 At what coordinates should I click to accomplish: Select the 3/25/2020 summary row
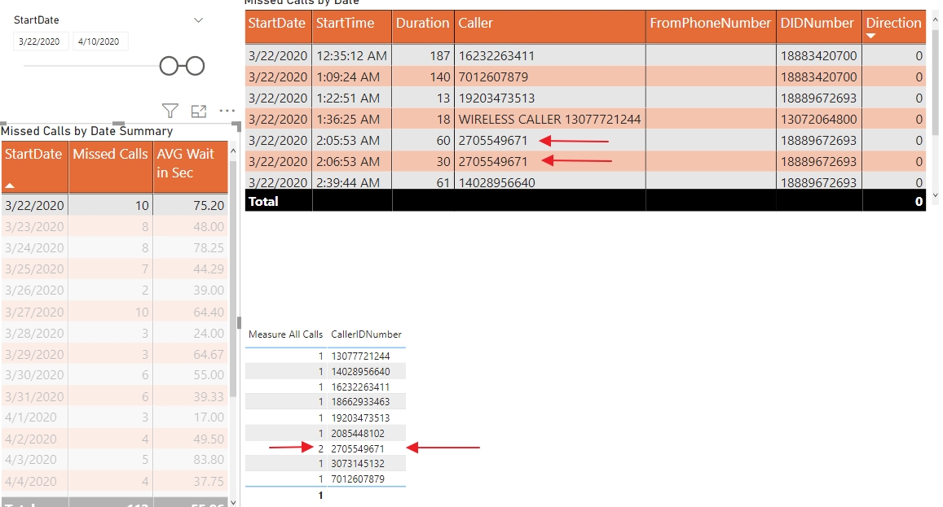114,269
